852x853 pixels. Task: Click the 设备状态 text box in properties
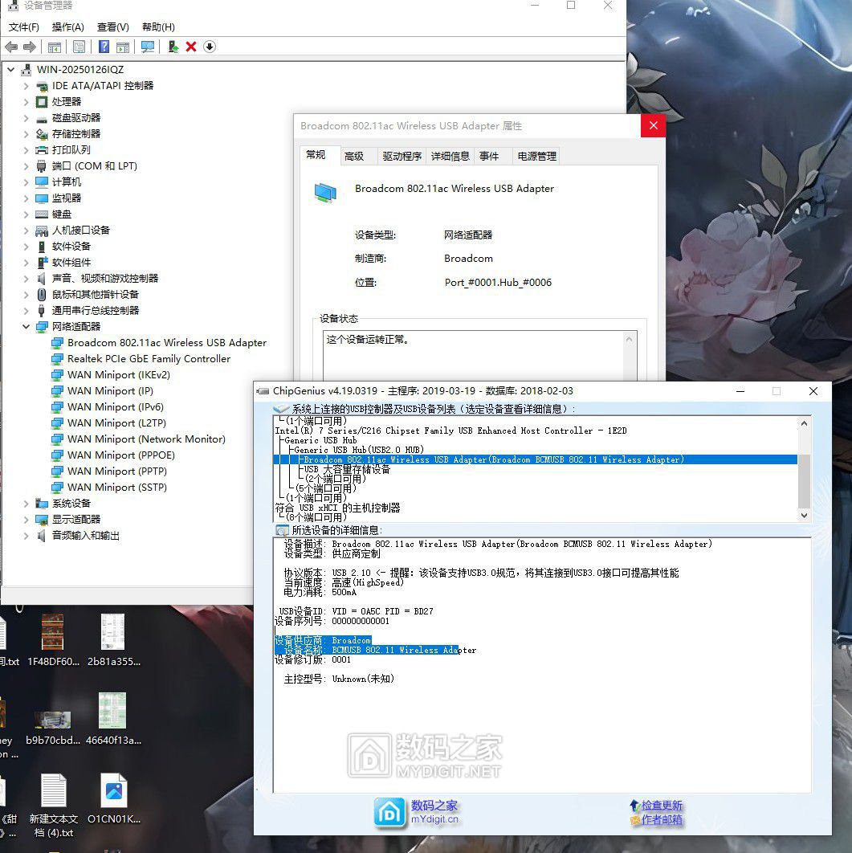(479, 355)
